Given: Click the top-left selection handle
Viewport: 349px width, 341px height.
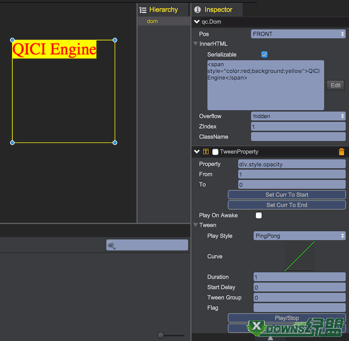Looking at the screenshot, I should 12,40.
